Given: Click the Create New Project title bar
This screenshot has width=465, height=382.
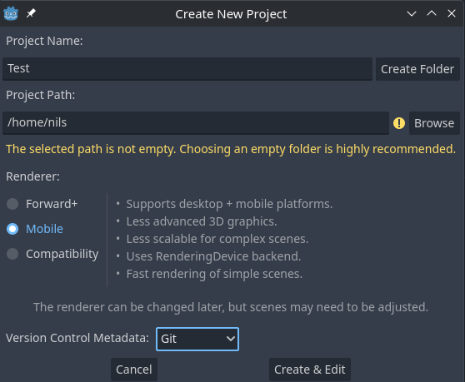Looking at the screenshot, I should tap(231, 14).
